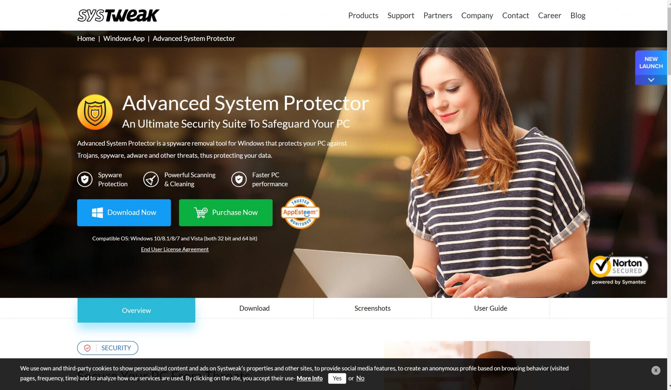Switch to the Screenshots tab
Image resolution: width=671 pixels, height=390 pixels.
tap(372, 308)
